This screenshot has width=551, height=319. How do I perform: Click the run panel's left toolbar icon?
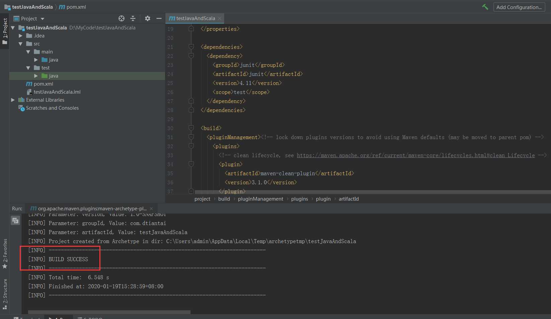click(15, 220)
